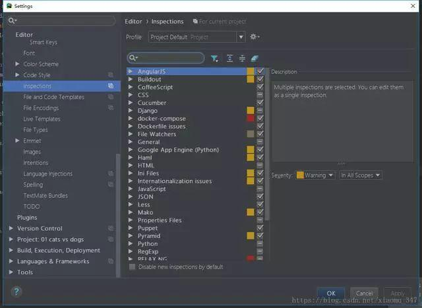Enable Disable new inspections by default checkbox
This screenshot has width=422, height=308.
(132, 267)
